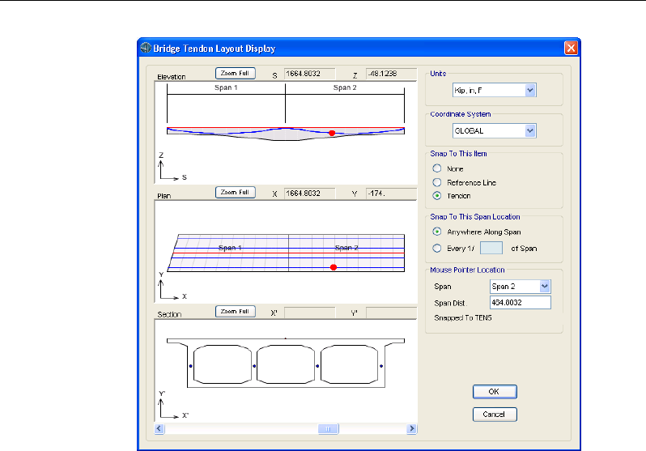Viewport: 646px width, 451px height.
Task: Select Every 1/ of Span option
Action: click(x=438, y=249)
